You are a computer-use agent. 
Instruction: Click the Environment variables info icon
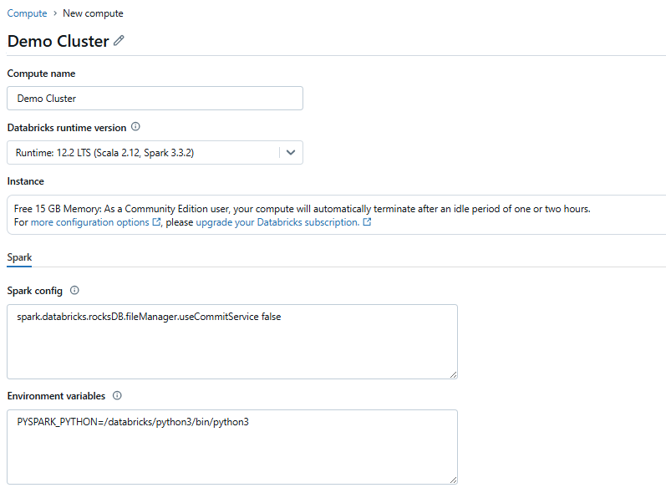(117, 395)
